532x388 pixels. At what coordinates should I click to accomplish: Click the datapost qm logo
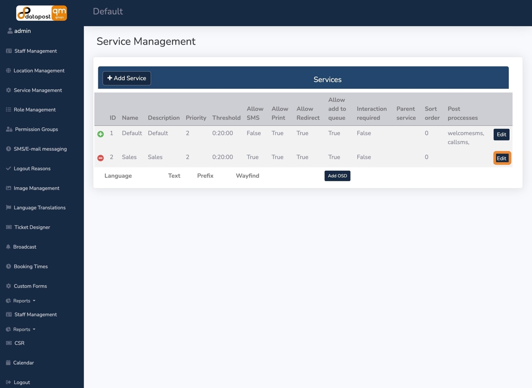point(41,13)
